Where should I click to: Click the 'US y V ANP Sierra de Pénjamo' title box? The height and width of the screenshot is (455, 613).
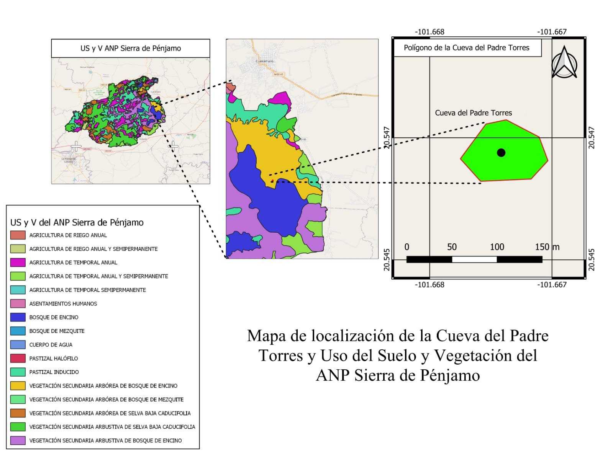[x=131, y=48]
